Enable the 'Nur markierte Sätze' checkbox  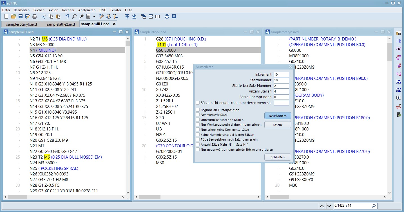coord(197,115)
